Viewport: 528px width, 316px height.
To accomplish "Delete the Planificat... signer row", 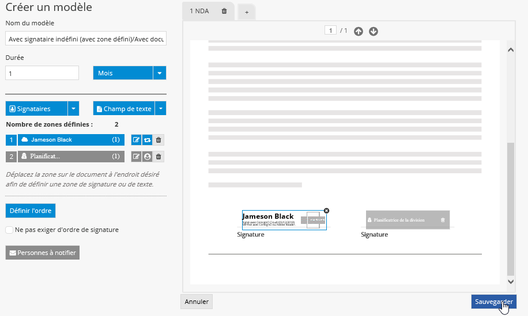I will (159, 157).
